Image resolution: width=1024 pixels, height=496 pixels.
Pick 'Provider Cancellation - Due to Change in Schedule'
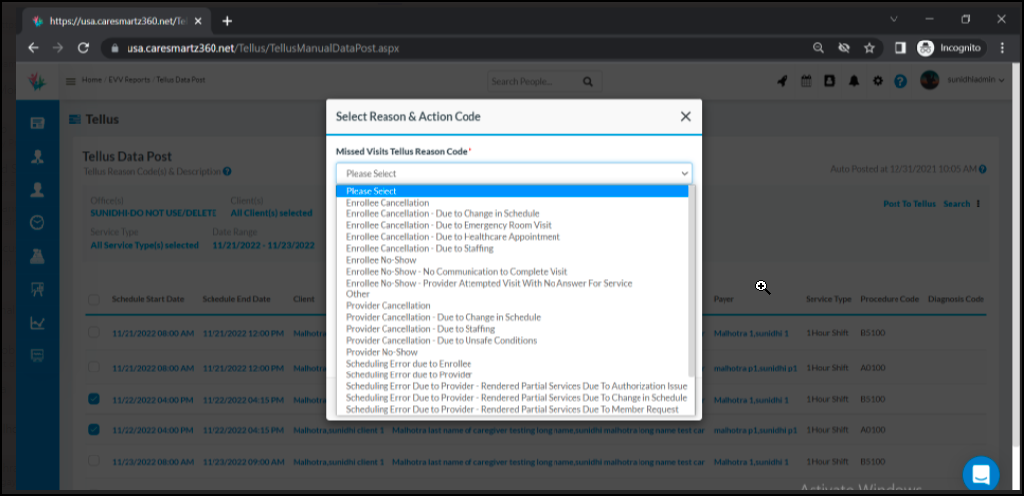443,317
